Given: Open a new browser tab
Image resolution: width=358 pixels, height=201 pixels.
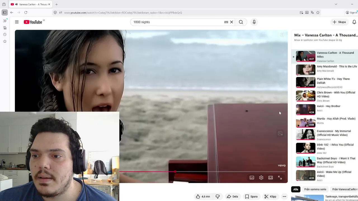Looking at the screenshot, I should pyautogui.click(x=56, y=4).
